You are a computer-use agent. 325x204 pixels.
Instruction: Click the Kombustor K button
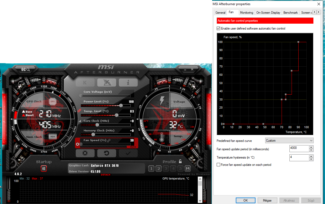85,83
